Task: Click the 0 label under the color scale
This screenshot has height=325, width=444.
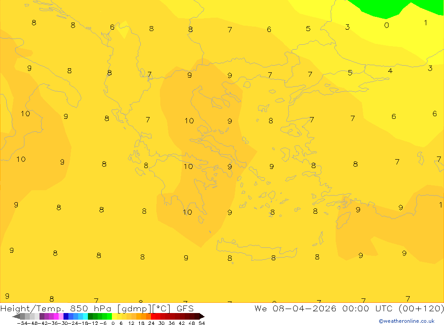Action: click(113, 323)
